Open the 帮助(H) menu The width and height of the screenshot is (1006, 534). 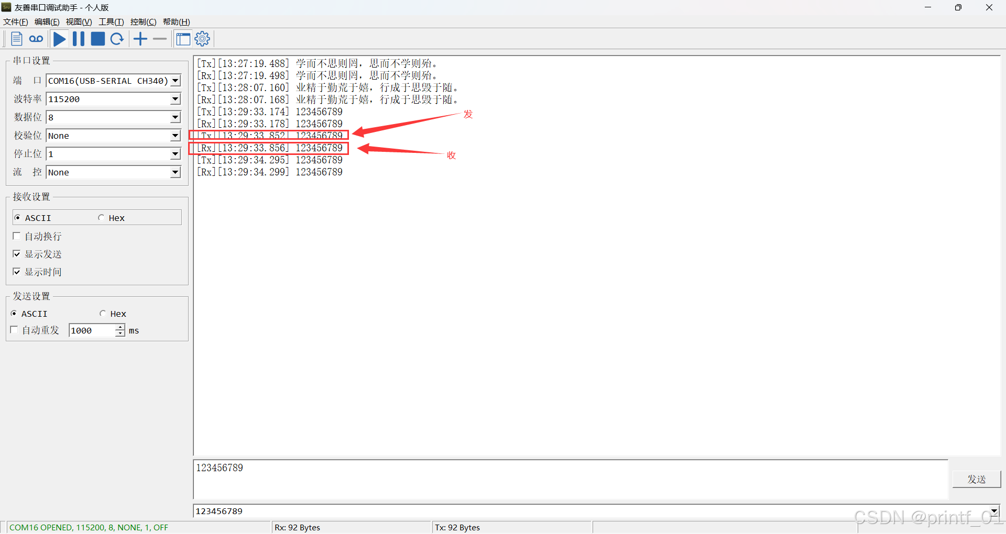[x=177, y=22]
